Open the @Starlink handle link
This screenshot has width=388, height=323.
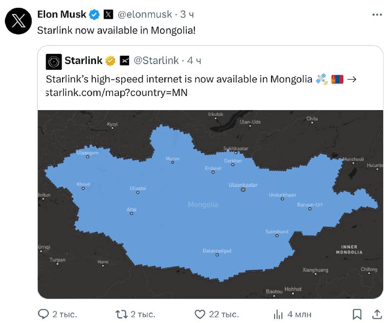(x=156, y=61)
